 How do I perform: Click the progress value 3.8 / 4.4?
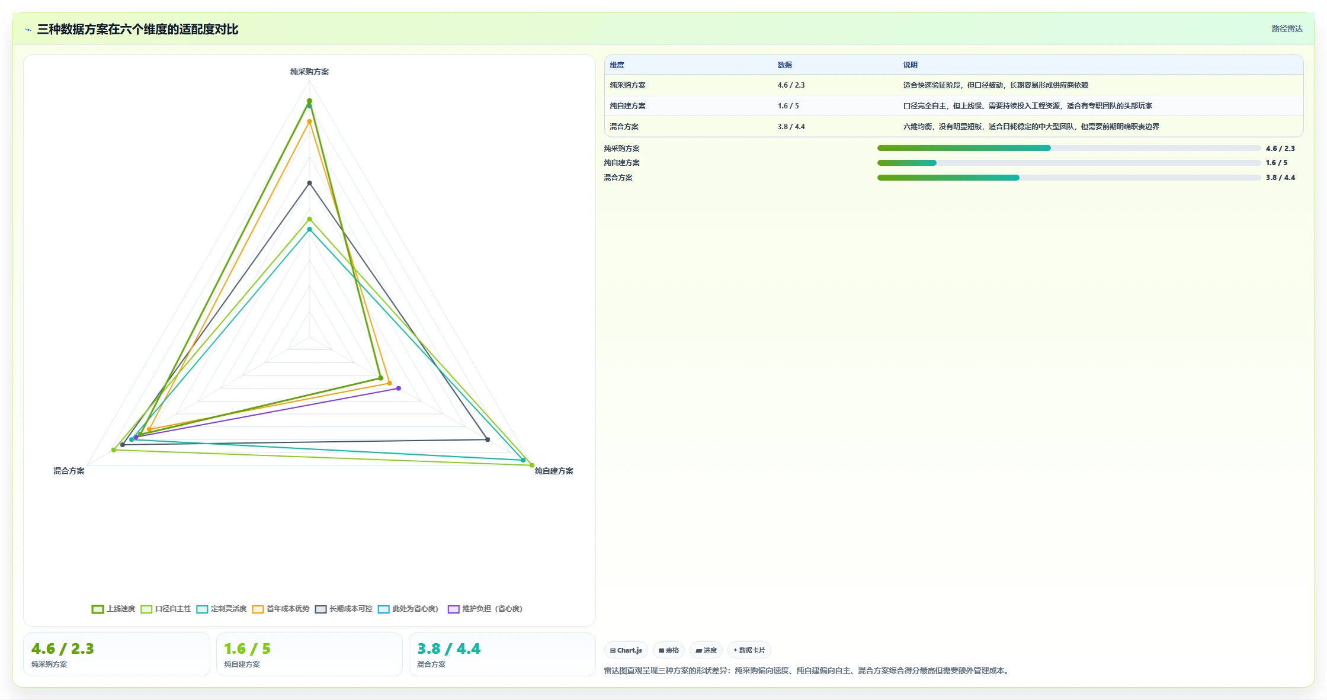(1280, 178)
